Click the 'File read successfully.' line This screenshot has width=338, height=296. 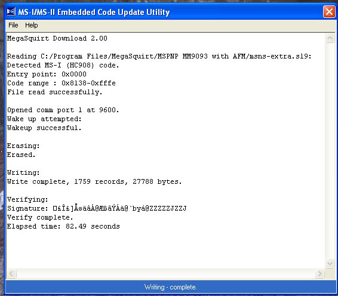(54, 92)
